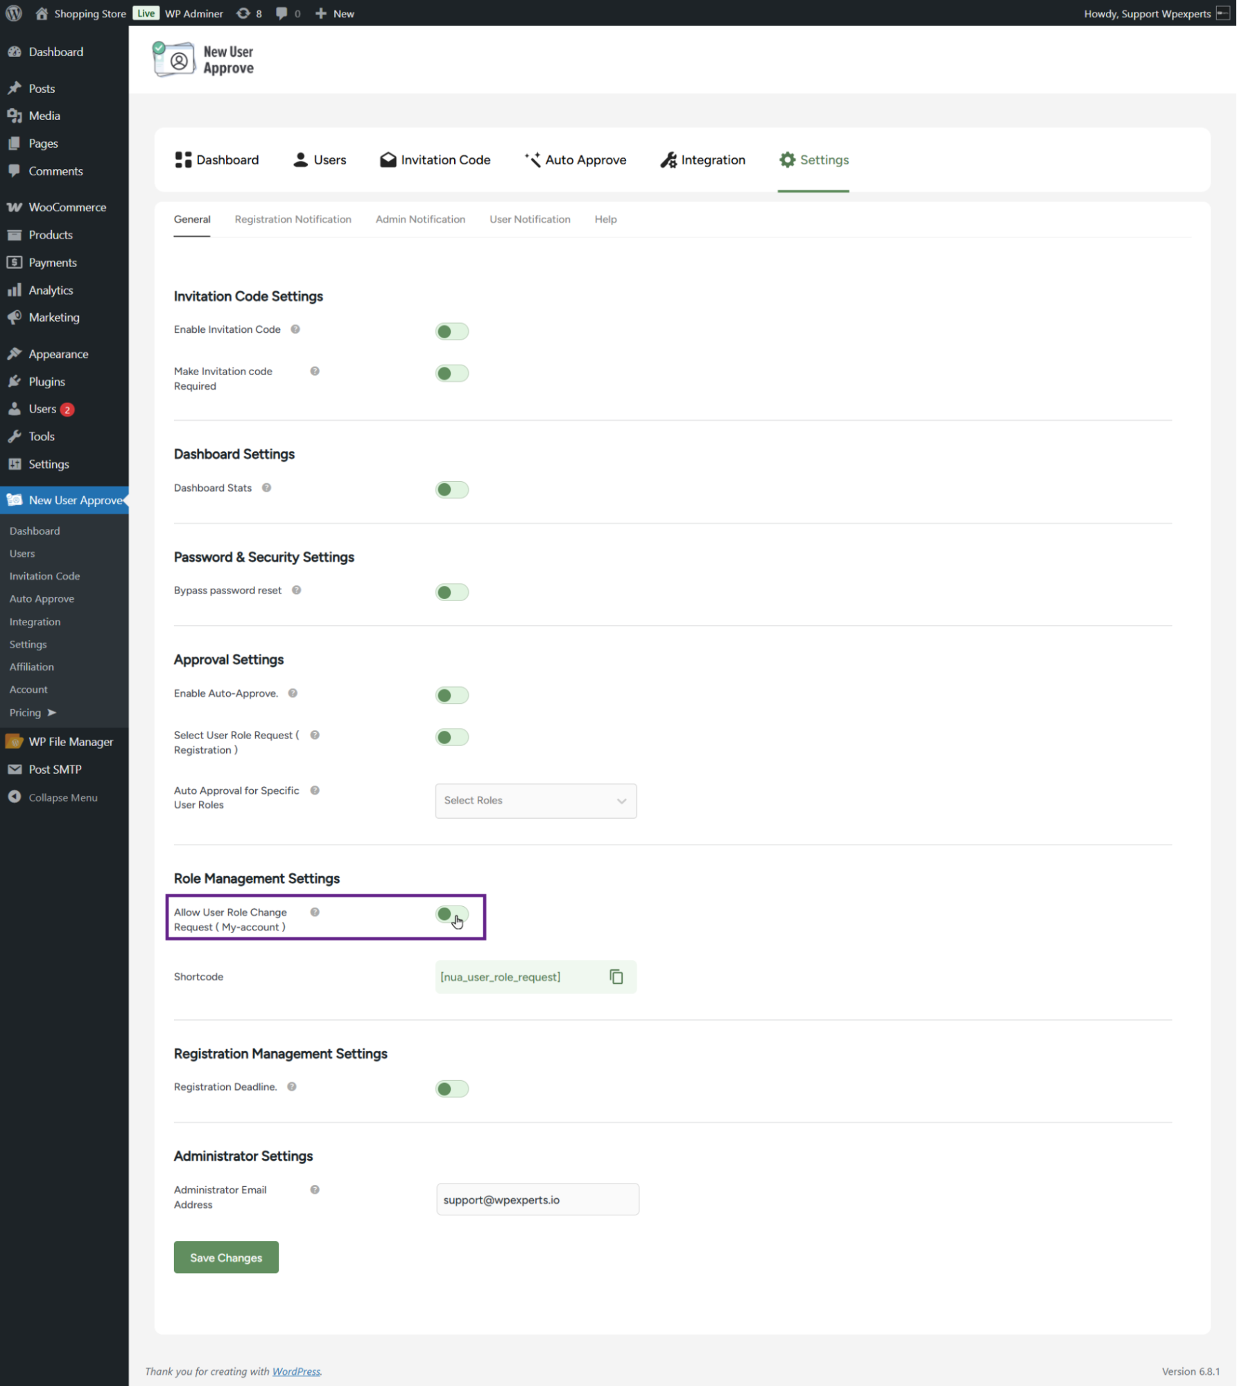Collapse the WordPress admin menu
Viewport: 1237px width, 1386px height.
62,797
